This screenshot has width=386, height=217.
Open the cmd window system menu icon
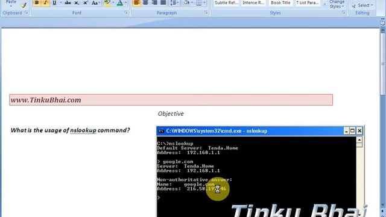pyautogui.click(x=161, y=131)
